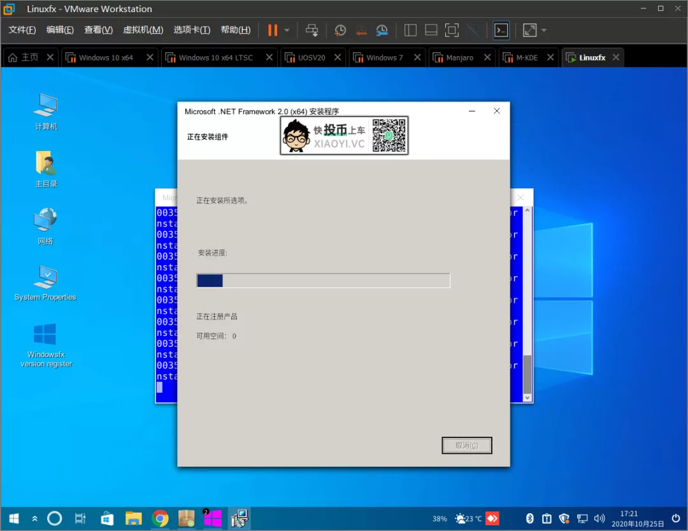The image size is (688, 531).
Task: Switch to the Manjaro VM tab
Action: tap(459, 57)
